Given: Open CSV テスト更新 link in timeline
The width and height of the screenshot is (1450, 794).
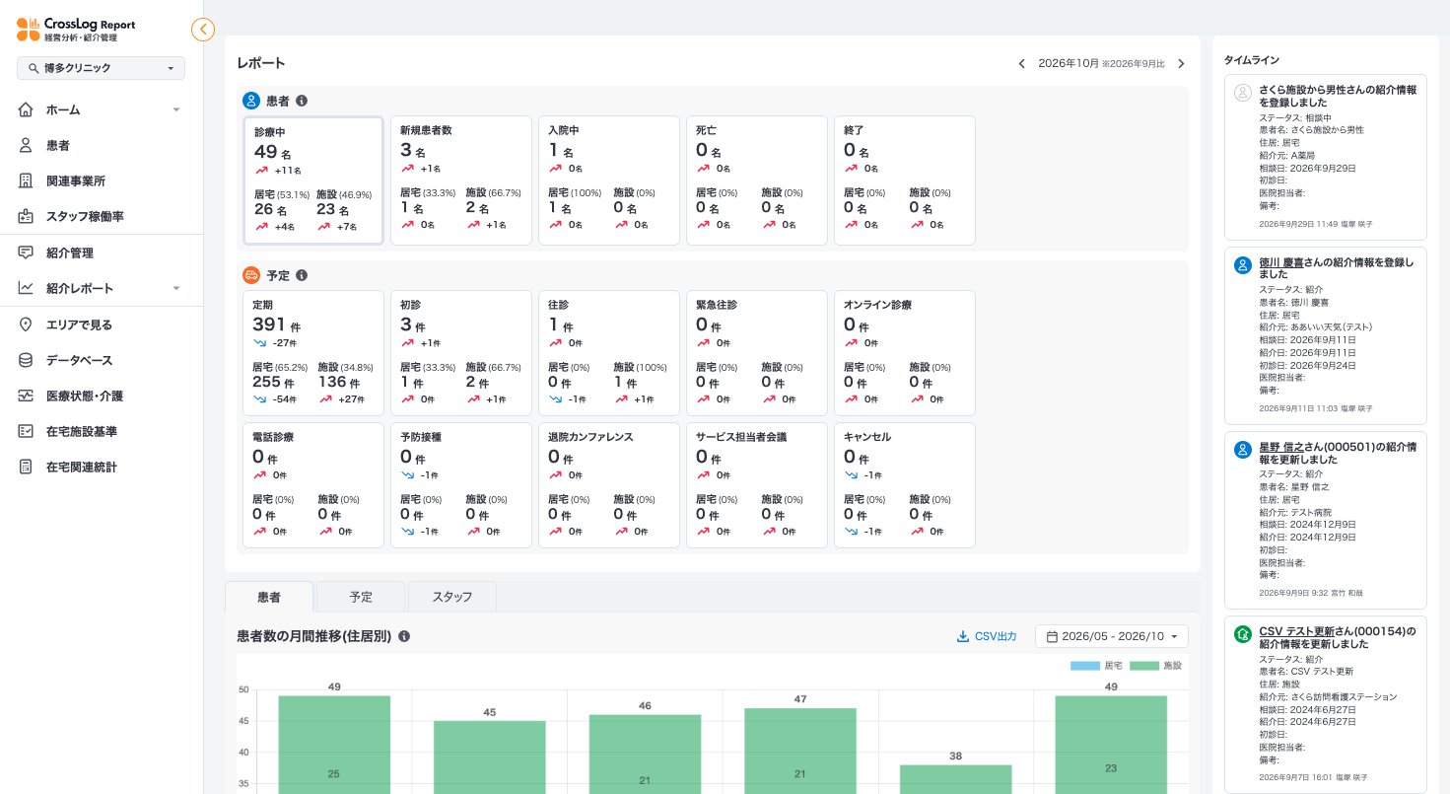Looking at the screenshot, I should [x=1296, y=631].
